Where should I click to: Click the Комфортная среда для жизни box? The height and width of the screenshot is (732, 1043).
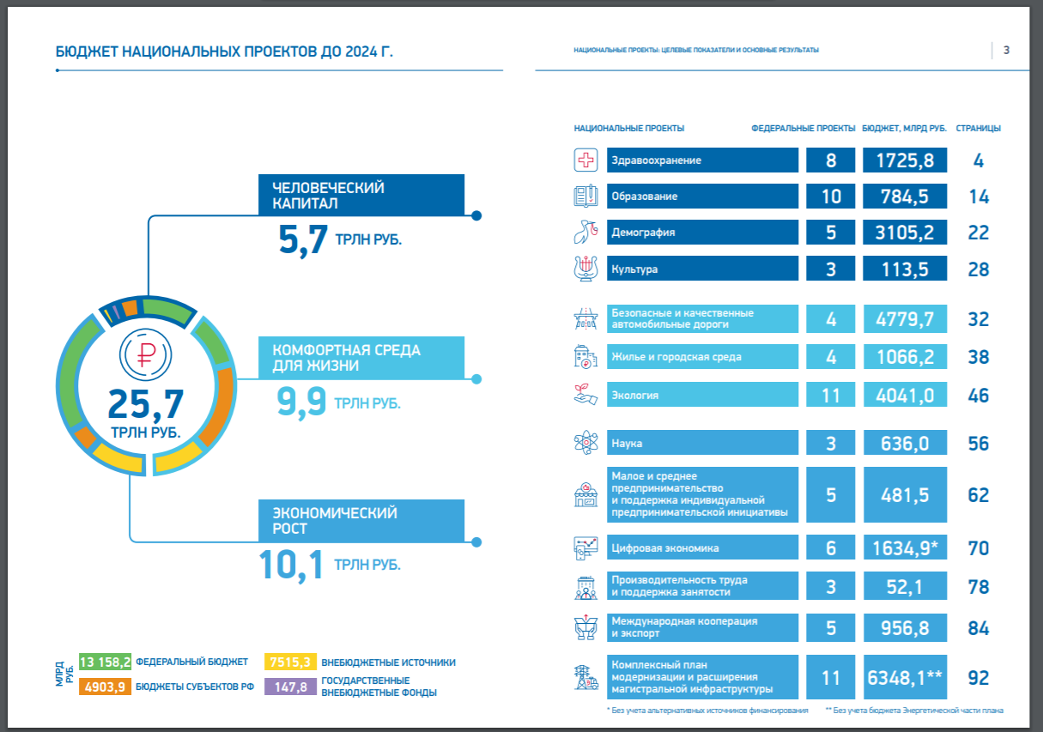[x=361, y=357]
